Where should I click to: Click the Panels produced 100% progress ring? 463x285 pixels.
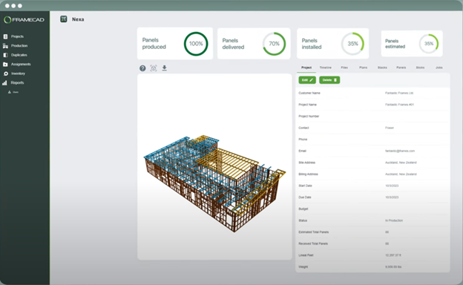(196, 44)
